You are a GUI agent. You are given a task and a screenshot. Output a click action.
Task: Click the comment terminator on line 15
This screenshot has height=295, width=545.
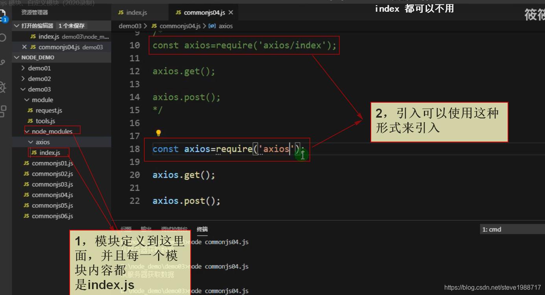(157, 110)
